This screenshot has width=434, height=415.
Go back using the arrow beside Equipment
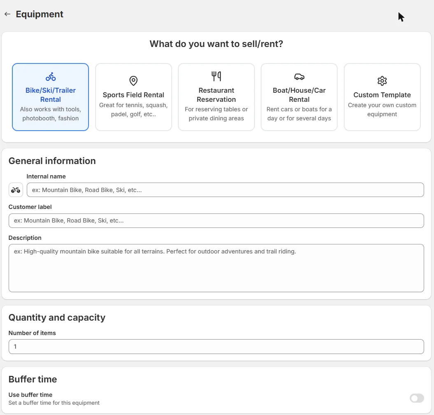tap(7, 14)
